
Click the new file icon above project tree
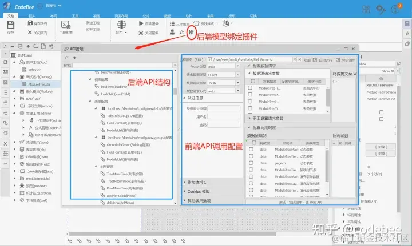(x=43, y=46)
